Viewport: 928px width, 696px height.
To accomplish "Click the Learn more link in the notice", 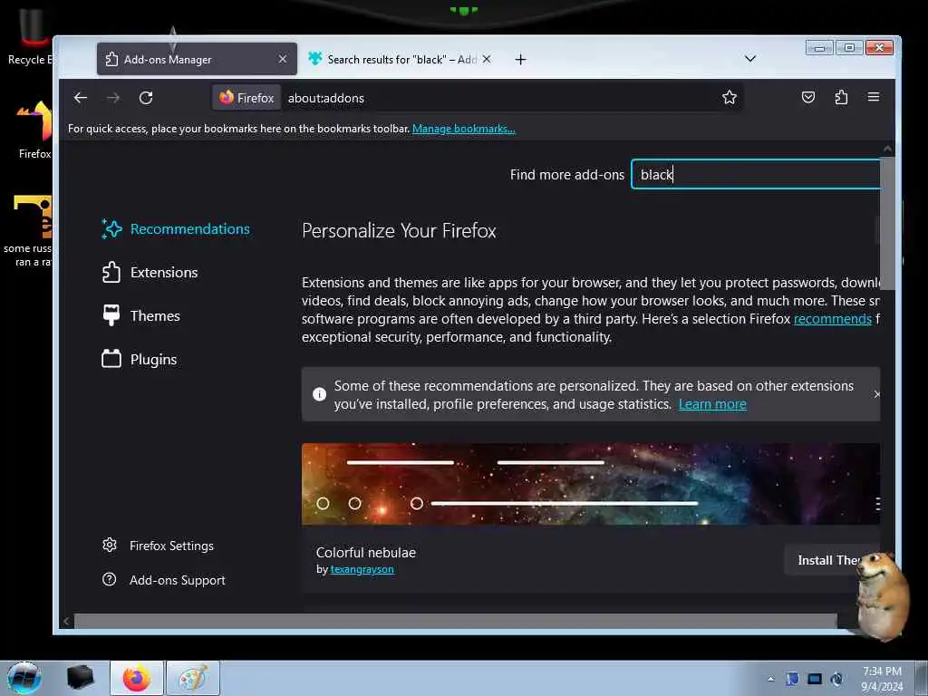I will click(x=712, y=404).
